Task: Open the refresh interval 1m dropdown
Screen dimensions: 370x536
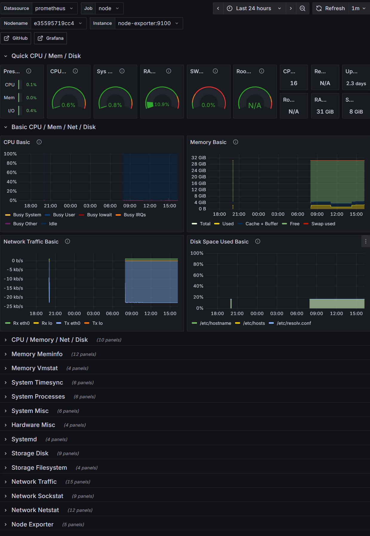Action: point(359,8)
